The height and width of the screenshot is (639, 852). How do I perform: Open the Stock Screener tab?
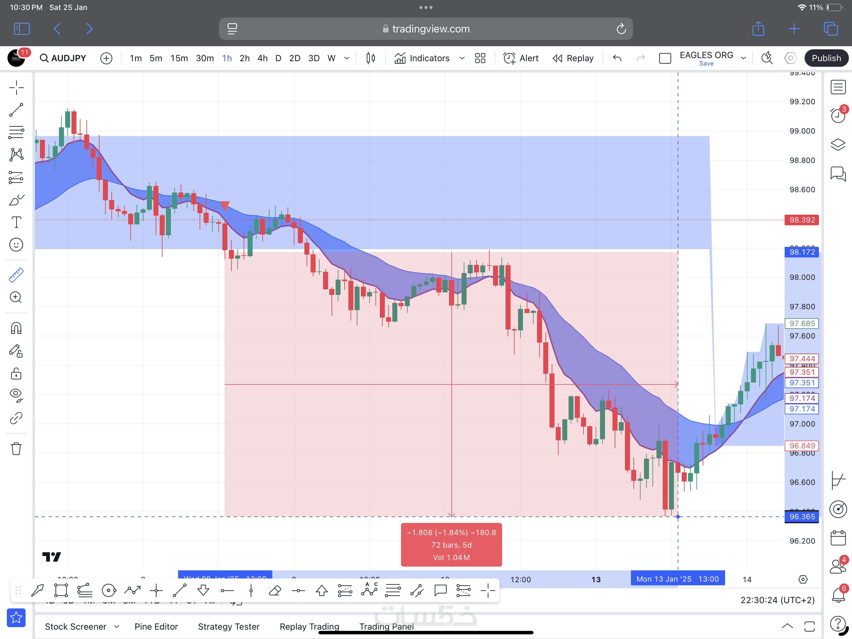click(75, 627)
